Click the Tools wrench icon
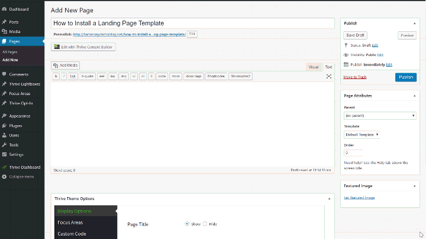Viewport: 426px width, 239px height. 4,145
